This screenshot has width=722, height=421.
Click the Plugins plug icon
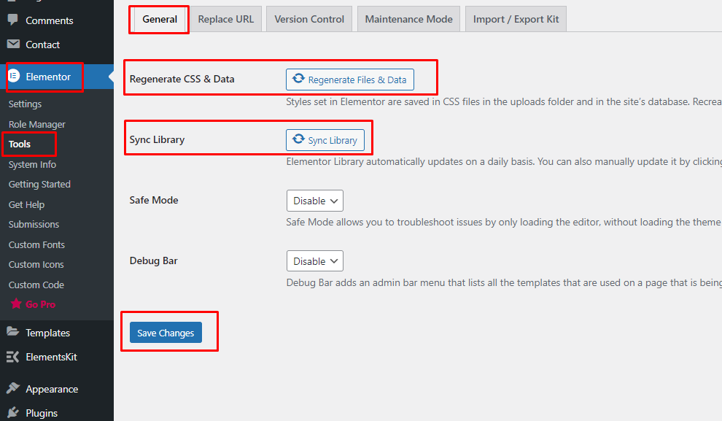click(13, 413)
